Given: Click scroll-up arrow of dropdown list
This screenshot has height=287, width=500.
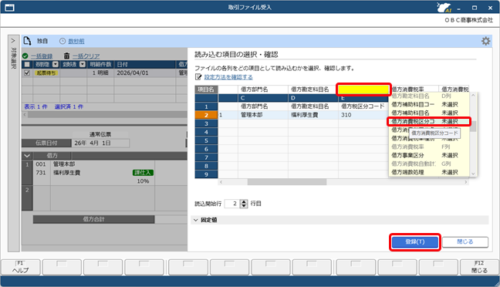Looking at the screenshot, I should [x=473, y=96].
